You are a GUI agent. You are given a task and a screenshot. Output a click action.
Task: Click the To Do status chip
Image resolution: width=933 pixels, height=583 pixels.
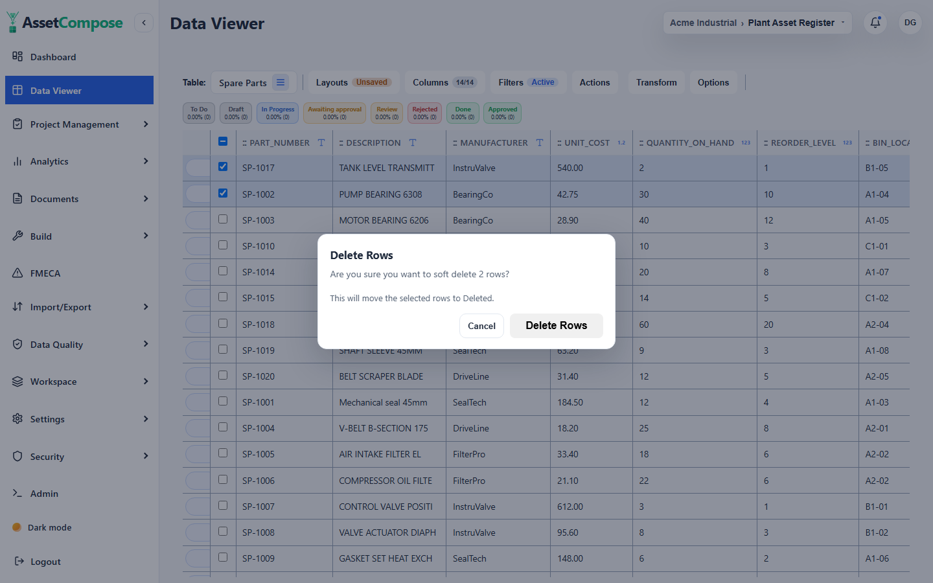click(199, 113)
